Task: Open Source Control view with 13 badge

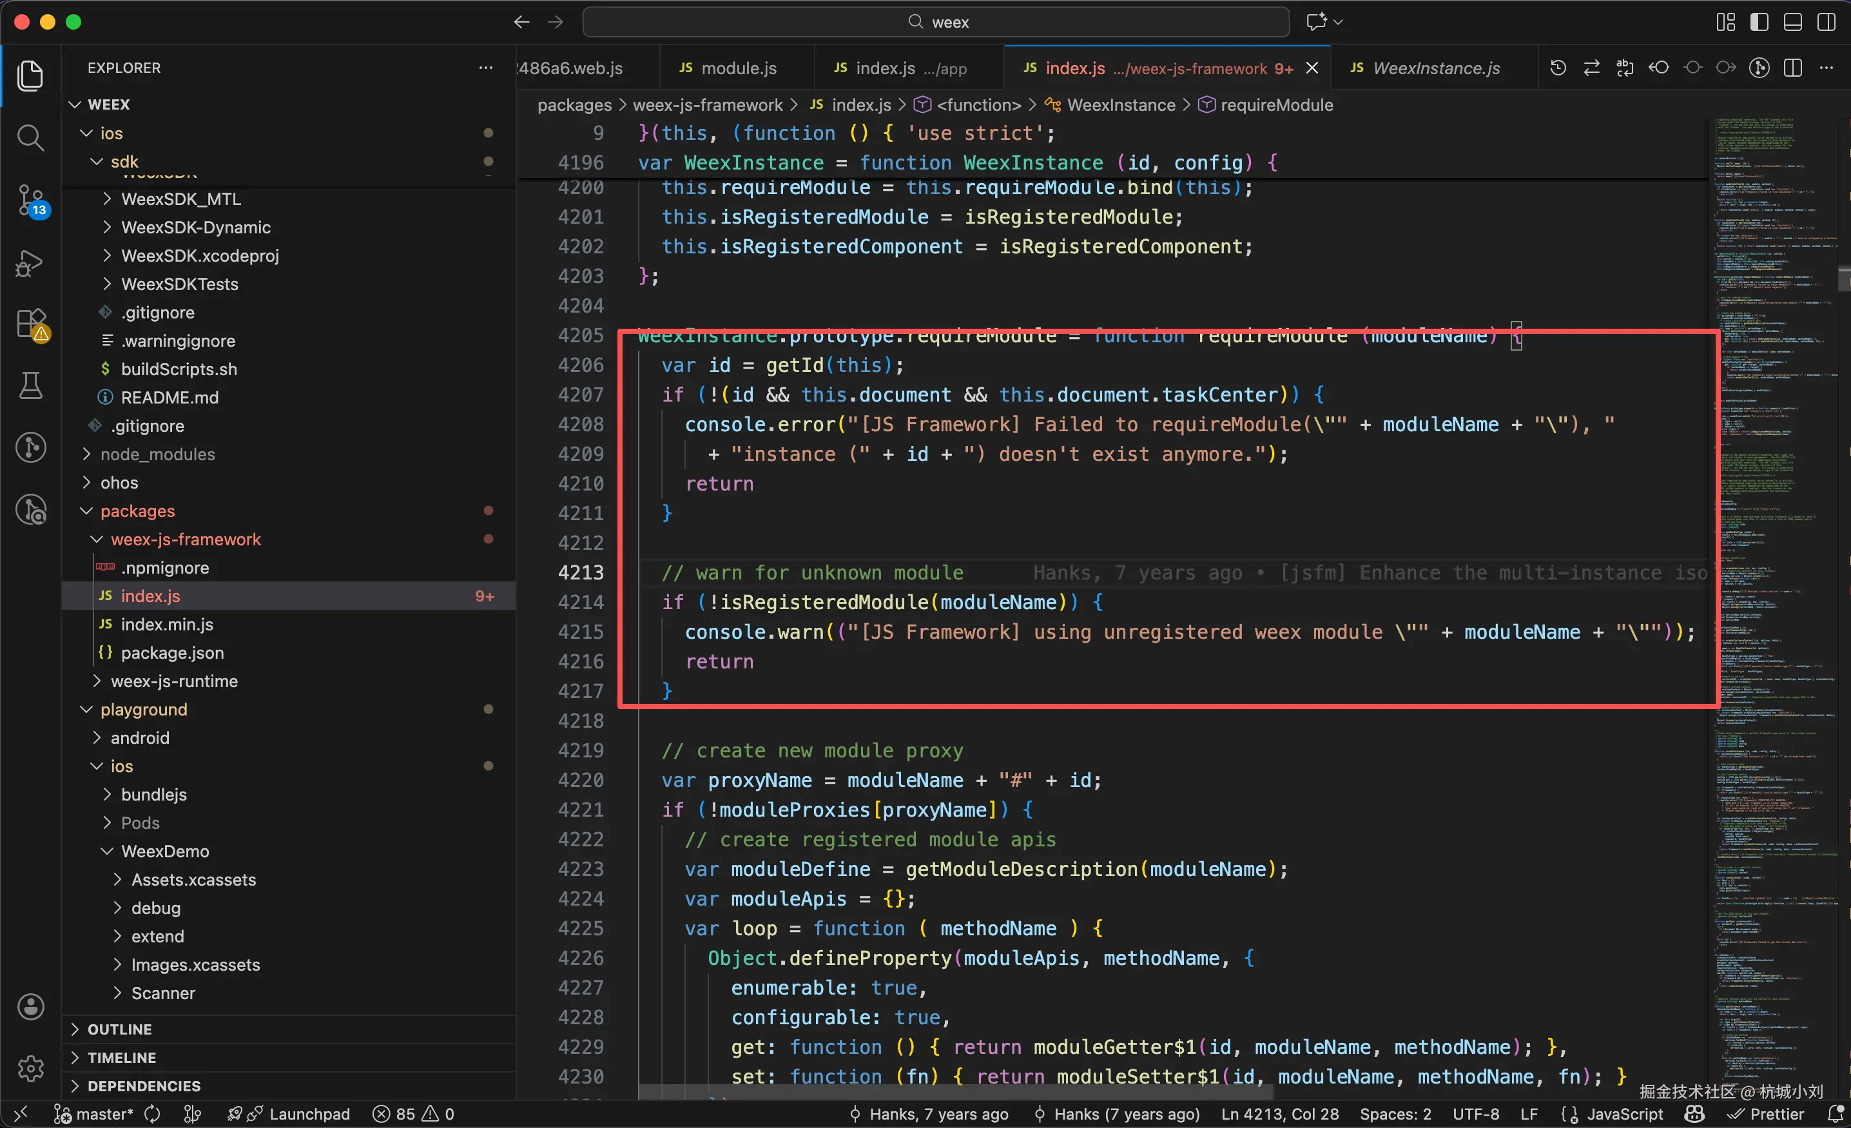Action: (30, 200)
